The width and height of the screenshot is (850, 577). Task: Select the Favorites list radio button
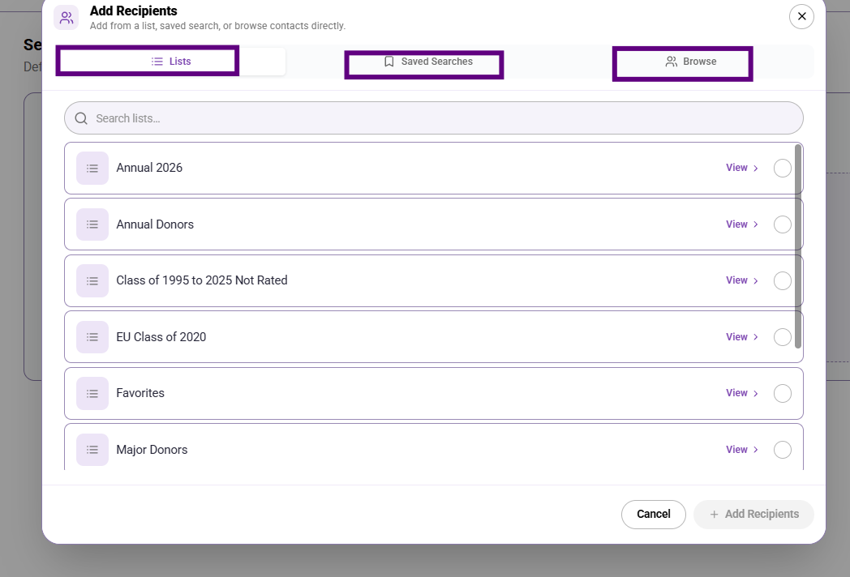[x=782, y=393]
